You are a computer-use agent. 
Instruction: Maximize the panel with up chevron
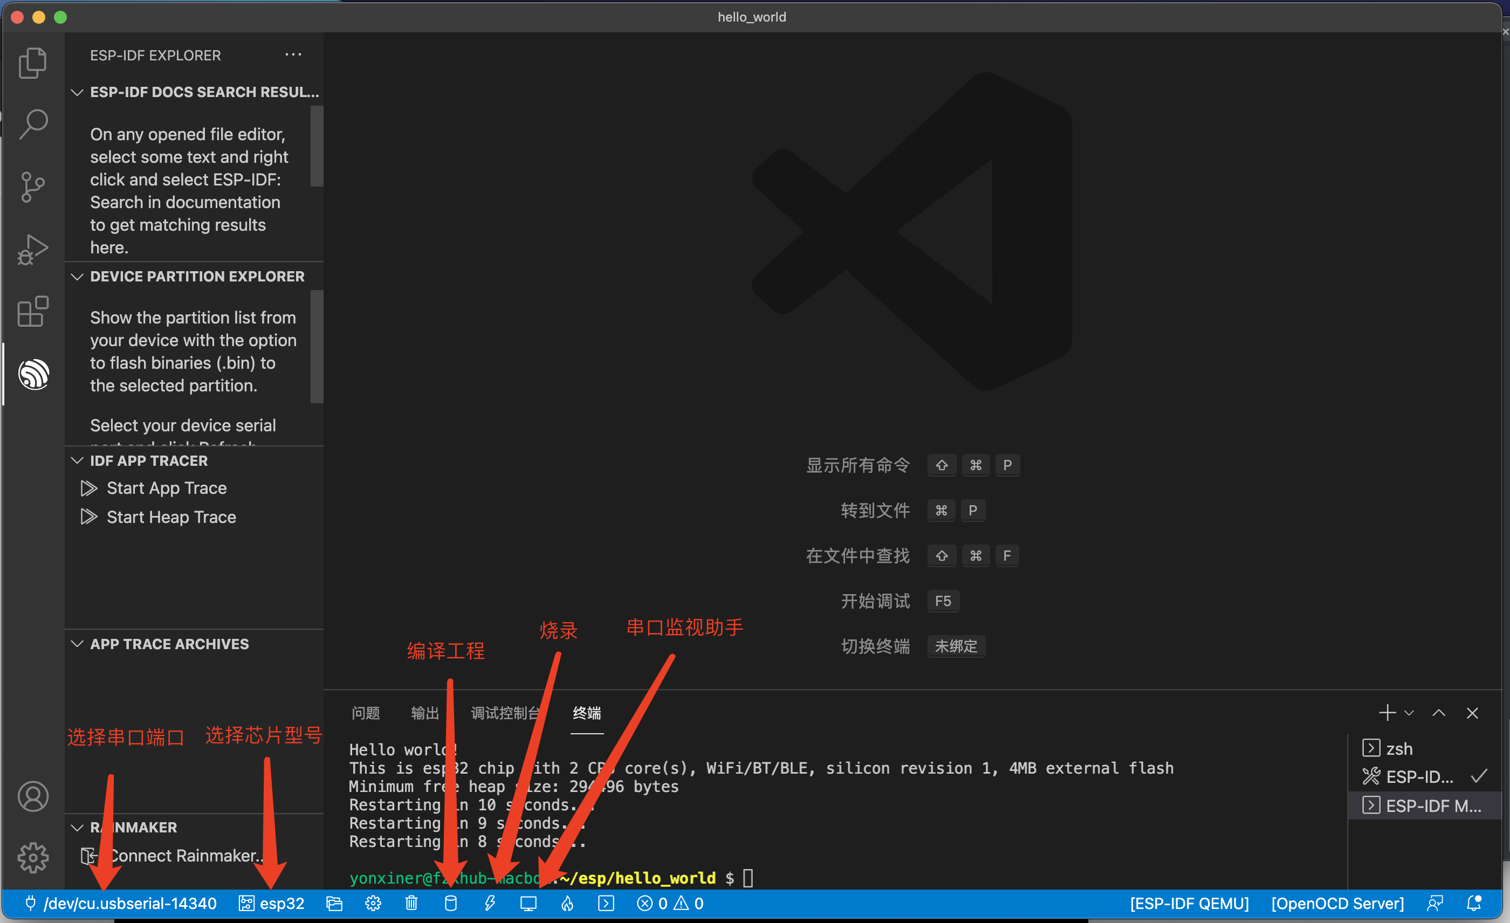click(x=1438, y=712)
